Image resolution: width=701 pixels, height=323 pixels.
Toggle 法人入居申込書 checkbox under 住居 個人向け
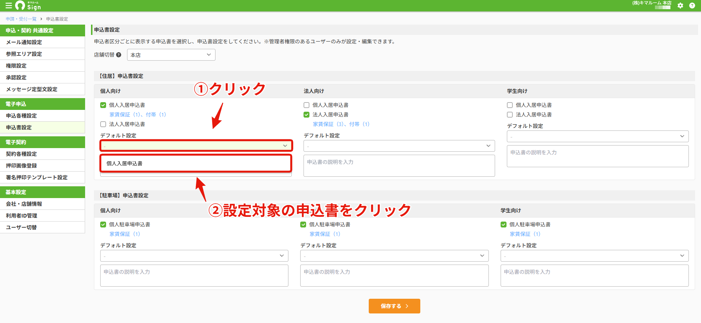103,124
